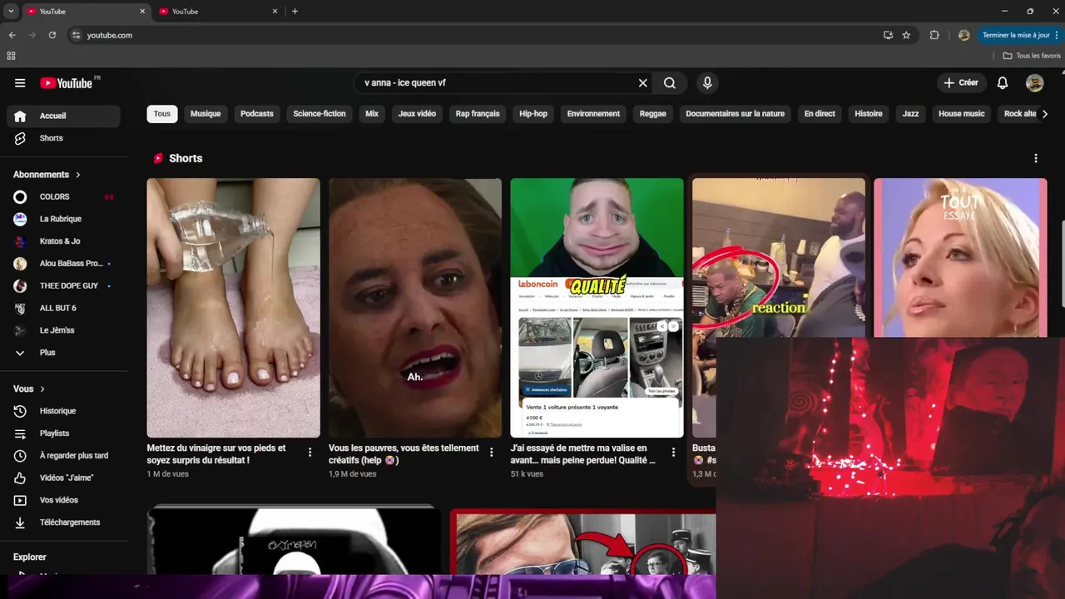Screen dimensions: 1065x599
Task: Open Shorts from the sidebar
Action: [63, 138]
